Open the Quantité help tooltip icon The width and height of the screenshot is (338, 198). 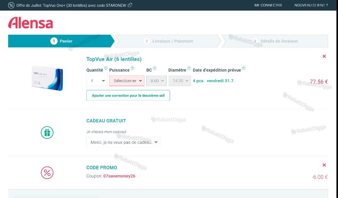click(x=106, y=68)
